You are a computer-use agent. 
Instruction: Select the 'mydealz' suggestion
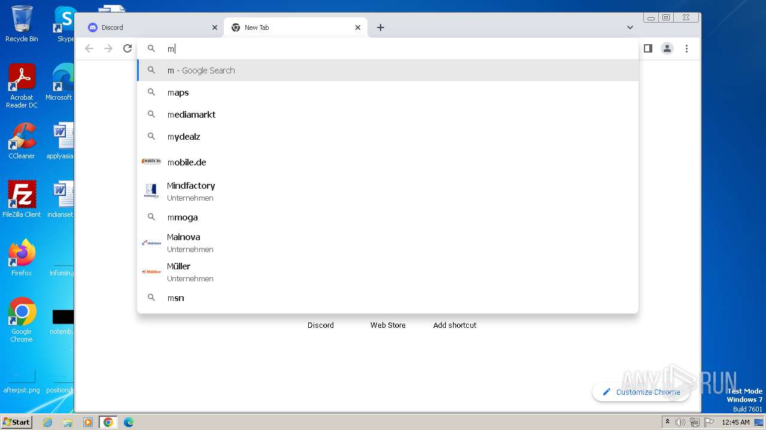(x=388, y=137)
